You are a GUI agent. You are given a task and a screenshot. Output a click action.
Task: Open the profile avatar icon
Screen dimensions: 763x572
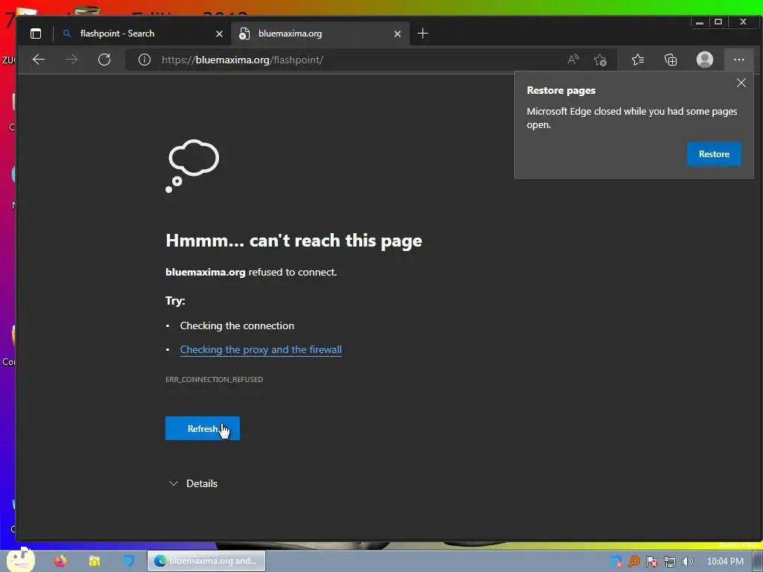(705, 60)
